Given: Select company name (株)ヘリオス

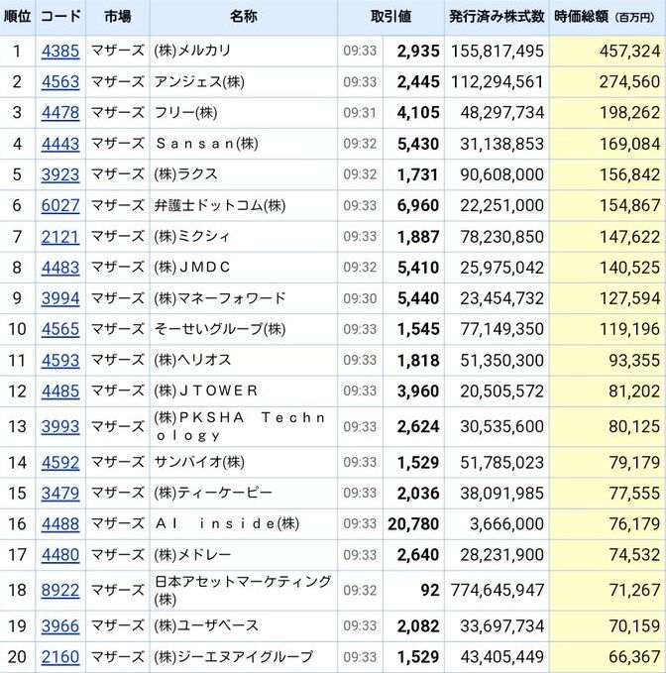Looking at the screenshot, I should pos(192,360).
